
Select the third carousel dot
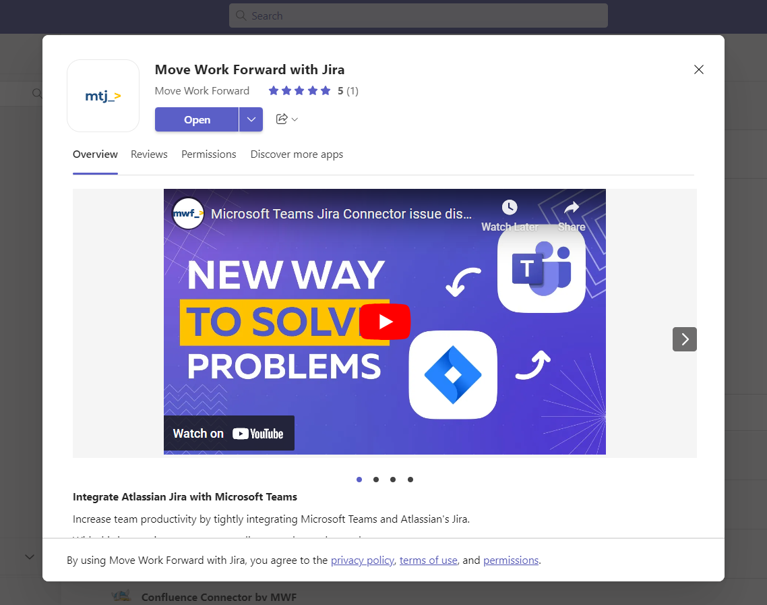pyautogui.click(x=393, y=480)
